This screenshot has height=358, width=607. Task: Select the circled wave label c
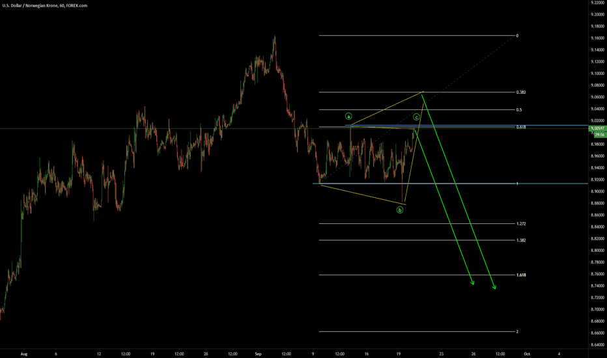click(417, 117)
